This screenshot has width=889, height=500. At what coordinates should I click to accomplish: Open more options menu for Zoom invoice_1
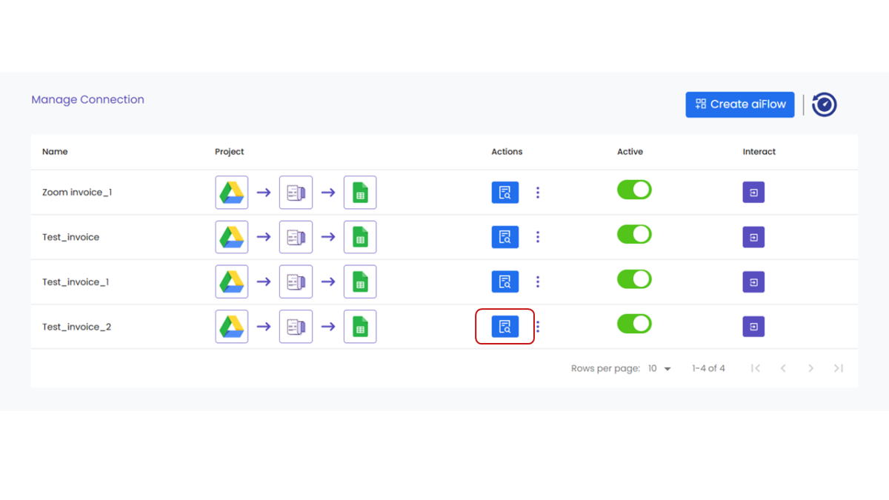click(538, 193)
